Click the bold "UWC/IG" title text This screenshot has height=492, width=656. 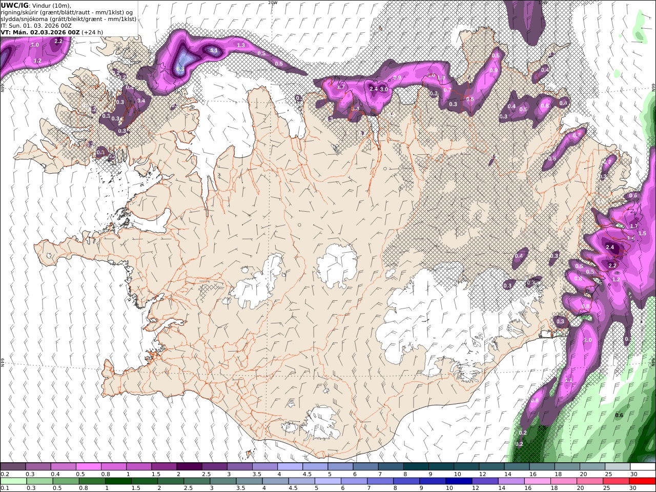point(14,5)
